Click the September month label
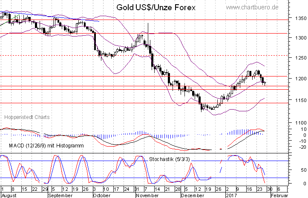308x198 pixels. (x=60, y=195)
